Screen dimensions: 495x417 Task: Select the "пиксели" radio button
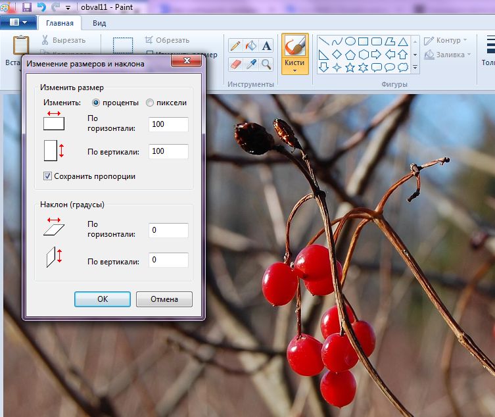pos(150,103)
